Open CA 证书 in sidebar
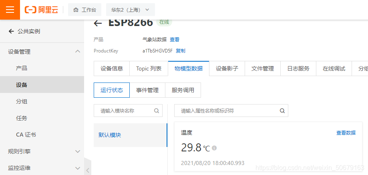Image resolution: width=368 pixels, height=175 pixels. point(26,135)
